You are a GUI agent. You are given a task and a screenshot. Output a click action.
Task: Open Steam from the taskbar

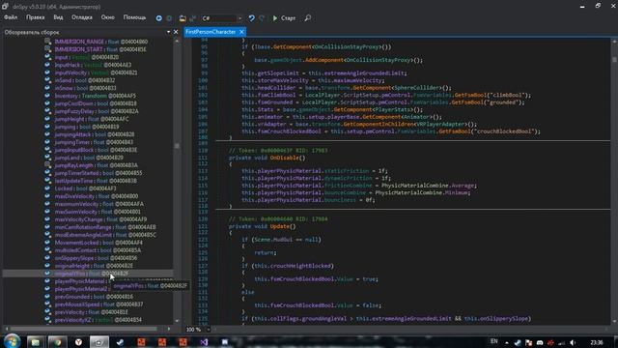(x=120, y=341)
